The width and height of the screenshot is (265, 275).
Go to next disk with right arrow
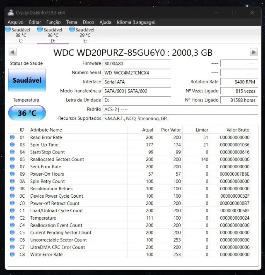point(254,52)
